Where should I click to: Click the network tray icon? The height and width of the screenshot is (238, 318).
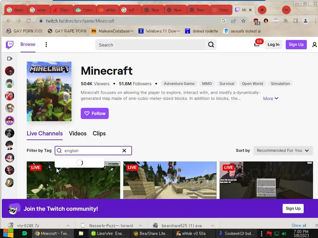277,234
